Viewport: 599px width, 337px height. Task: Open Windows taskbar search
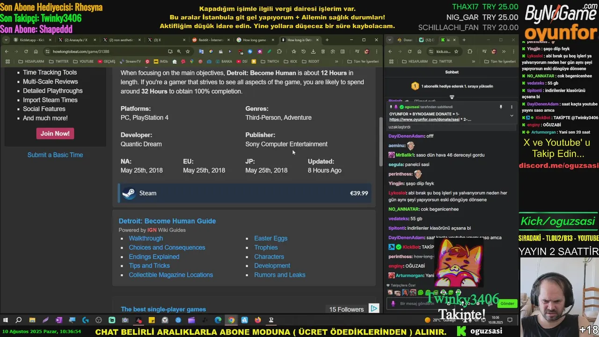tap(18, 320)
